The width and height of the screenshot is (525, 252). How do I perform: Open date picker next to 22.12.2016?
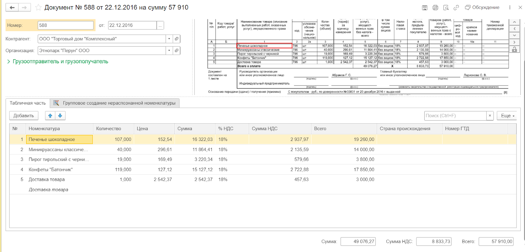pyautogui.click(x=160, y=26)
